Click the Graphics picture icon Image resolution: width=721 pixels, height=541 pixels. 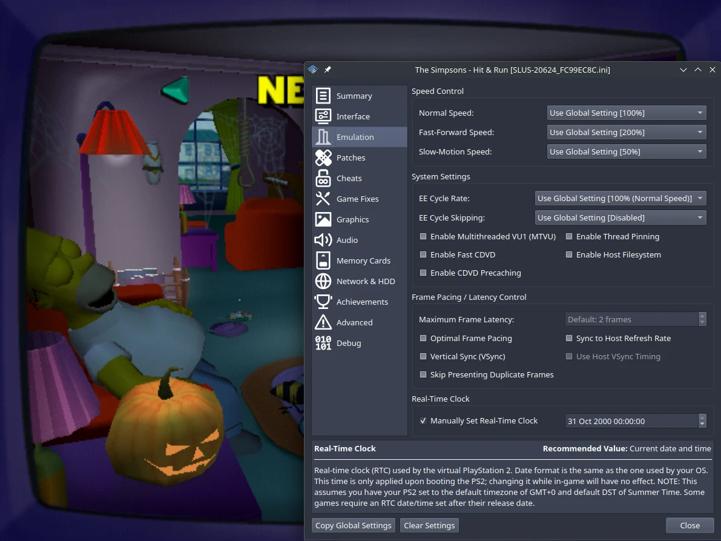323,220
